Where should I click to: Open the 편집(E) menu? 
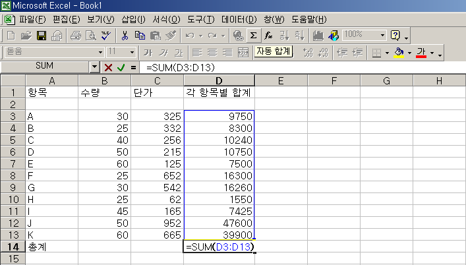tap(67, 20)
